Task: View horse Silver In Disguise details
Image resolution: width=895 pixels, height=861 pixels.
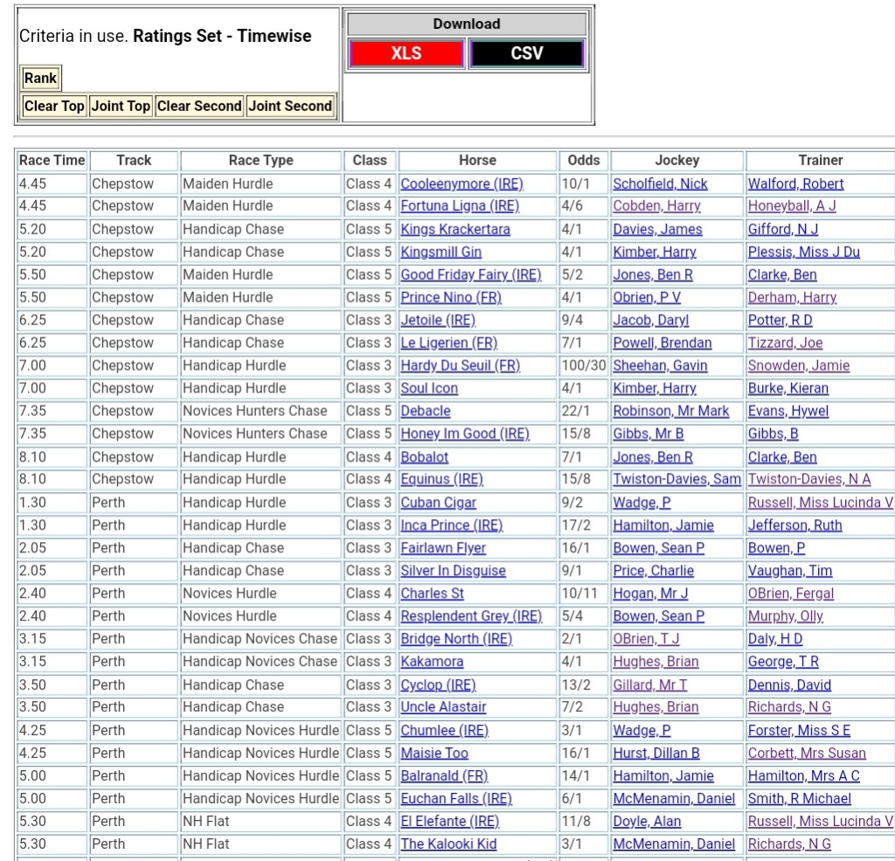Action: click(x=453, y=571)
